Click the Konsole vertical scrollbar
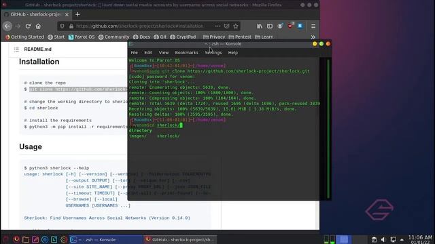 tap(328, 128)
